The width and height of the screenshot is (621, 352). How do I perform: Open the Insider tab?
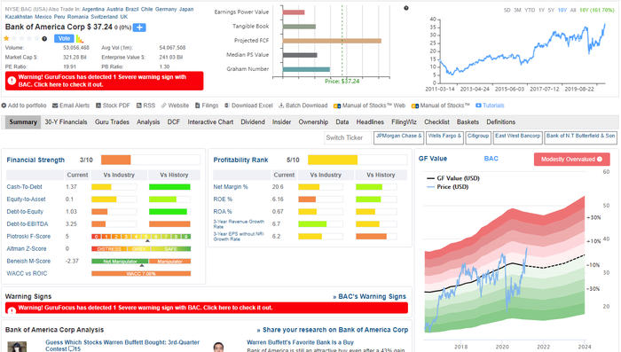point(281,122)
